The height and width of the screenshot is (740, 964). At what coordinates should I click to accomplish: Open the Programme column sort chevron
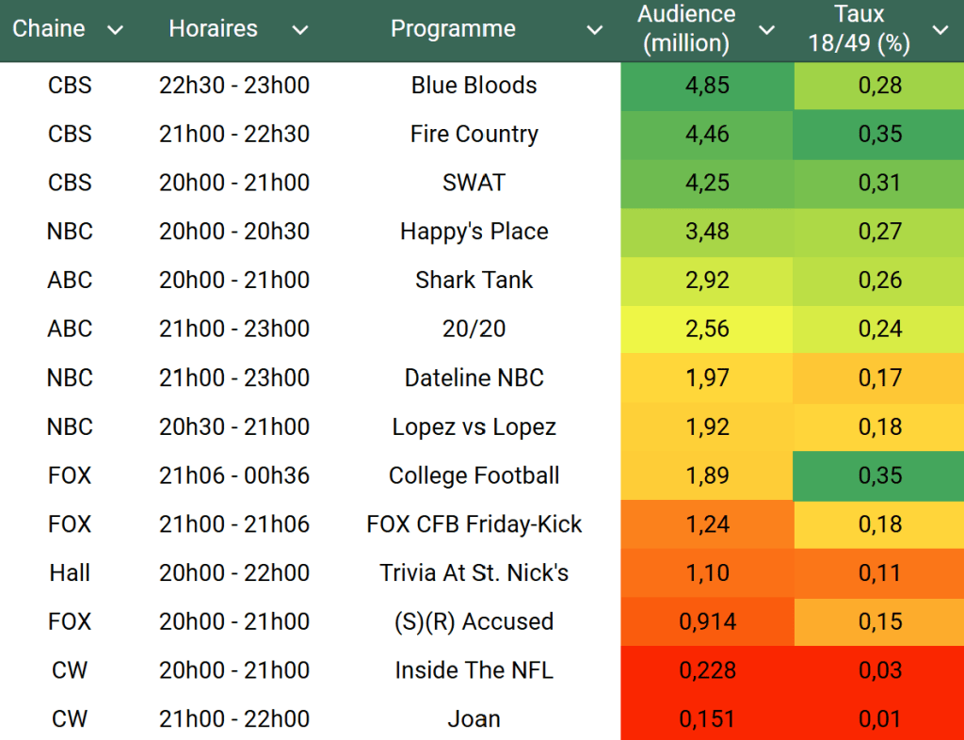(x=595, y=30)
